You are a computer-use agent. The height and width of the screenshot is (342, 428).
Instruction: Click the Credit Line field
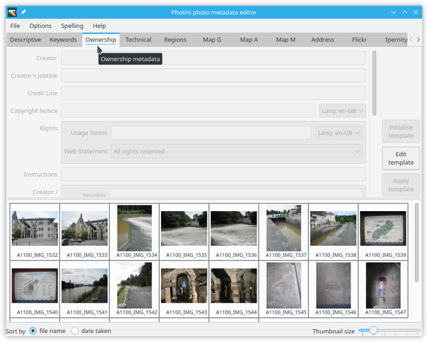click(214, 93)
